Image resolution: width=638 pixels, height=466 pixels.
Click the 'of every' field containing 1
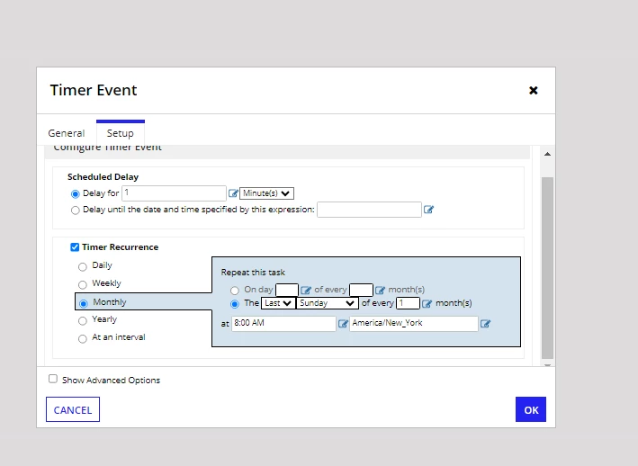408,303
